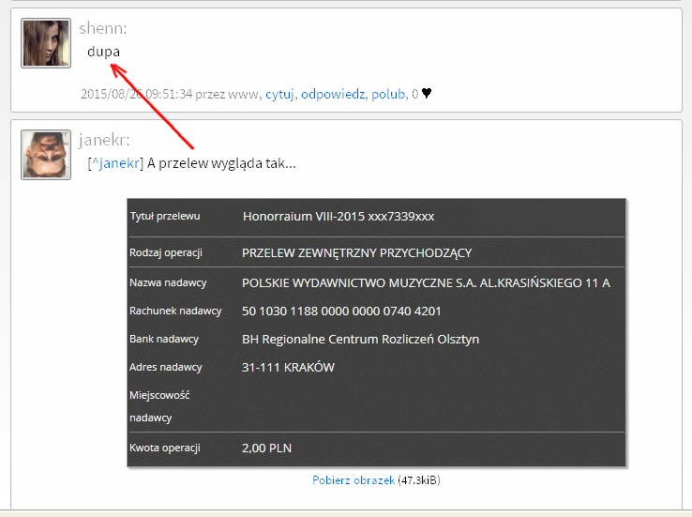
Task: Select label 'Rachunek nadawcy'
Action: [x=175, y=311]
